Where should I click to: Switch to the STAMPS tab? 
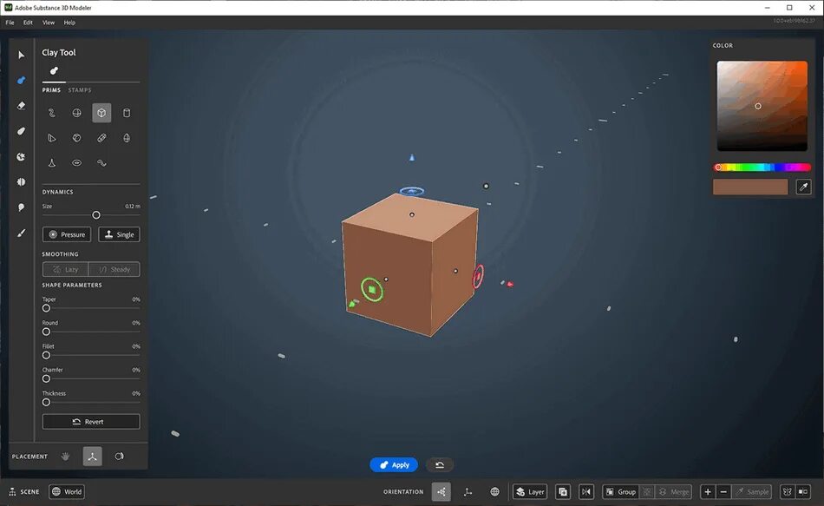click(80, 90)
